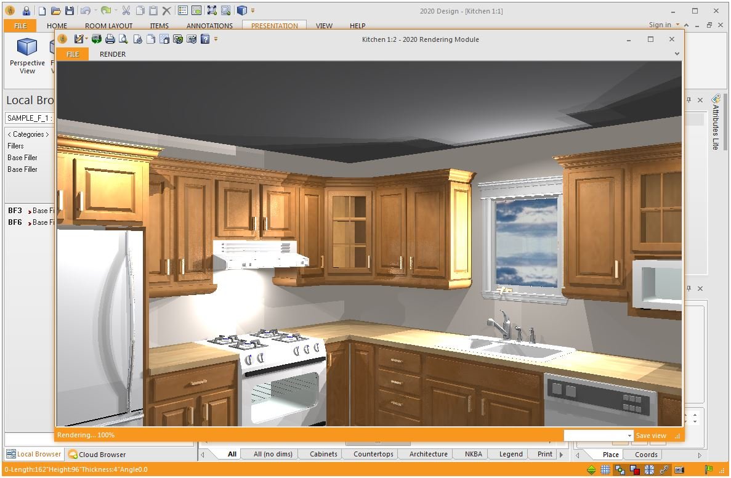Select the NKBA layer tab

tap(473, 454)
